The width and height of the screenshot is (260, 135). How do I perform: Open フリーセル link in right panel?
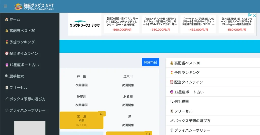213,111
